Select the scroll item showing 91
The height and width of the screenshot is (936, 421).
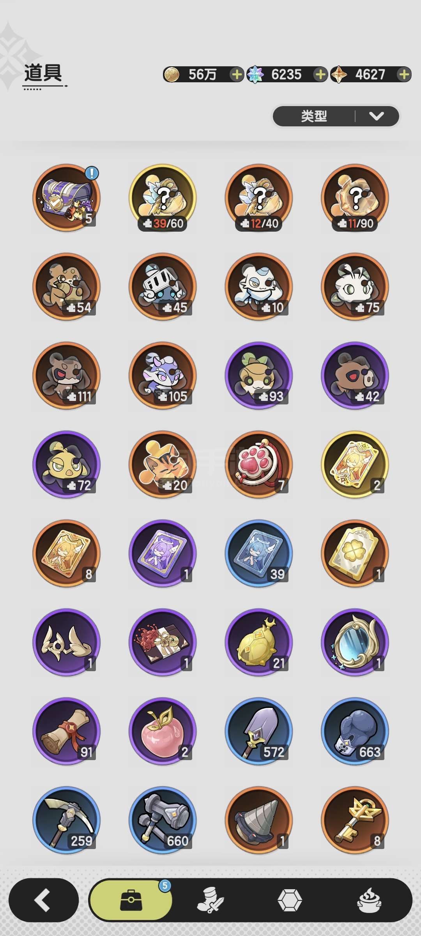[x=66, y=731]
